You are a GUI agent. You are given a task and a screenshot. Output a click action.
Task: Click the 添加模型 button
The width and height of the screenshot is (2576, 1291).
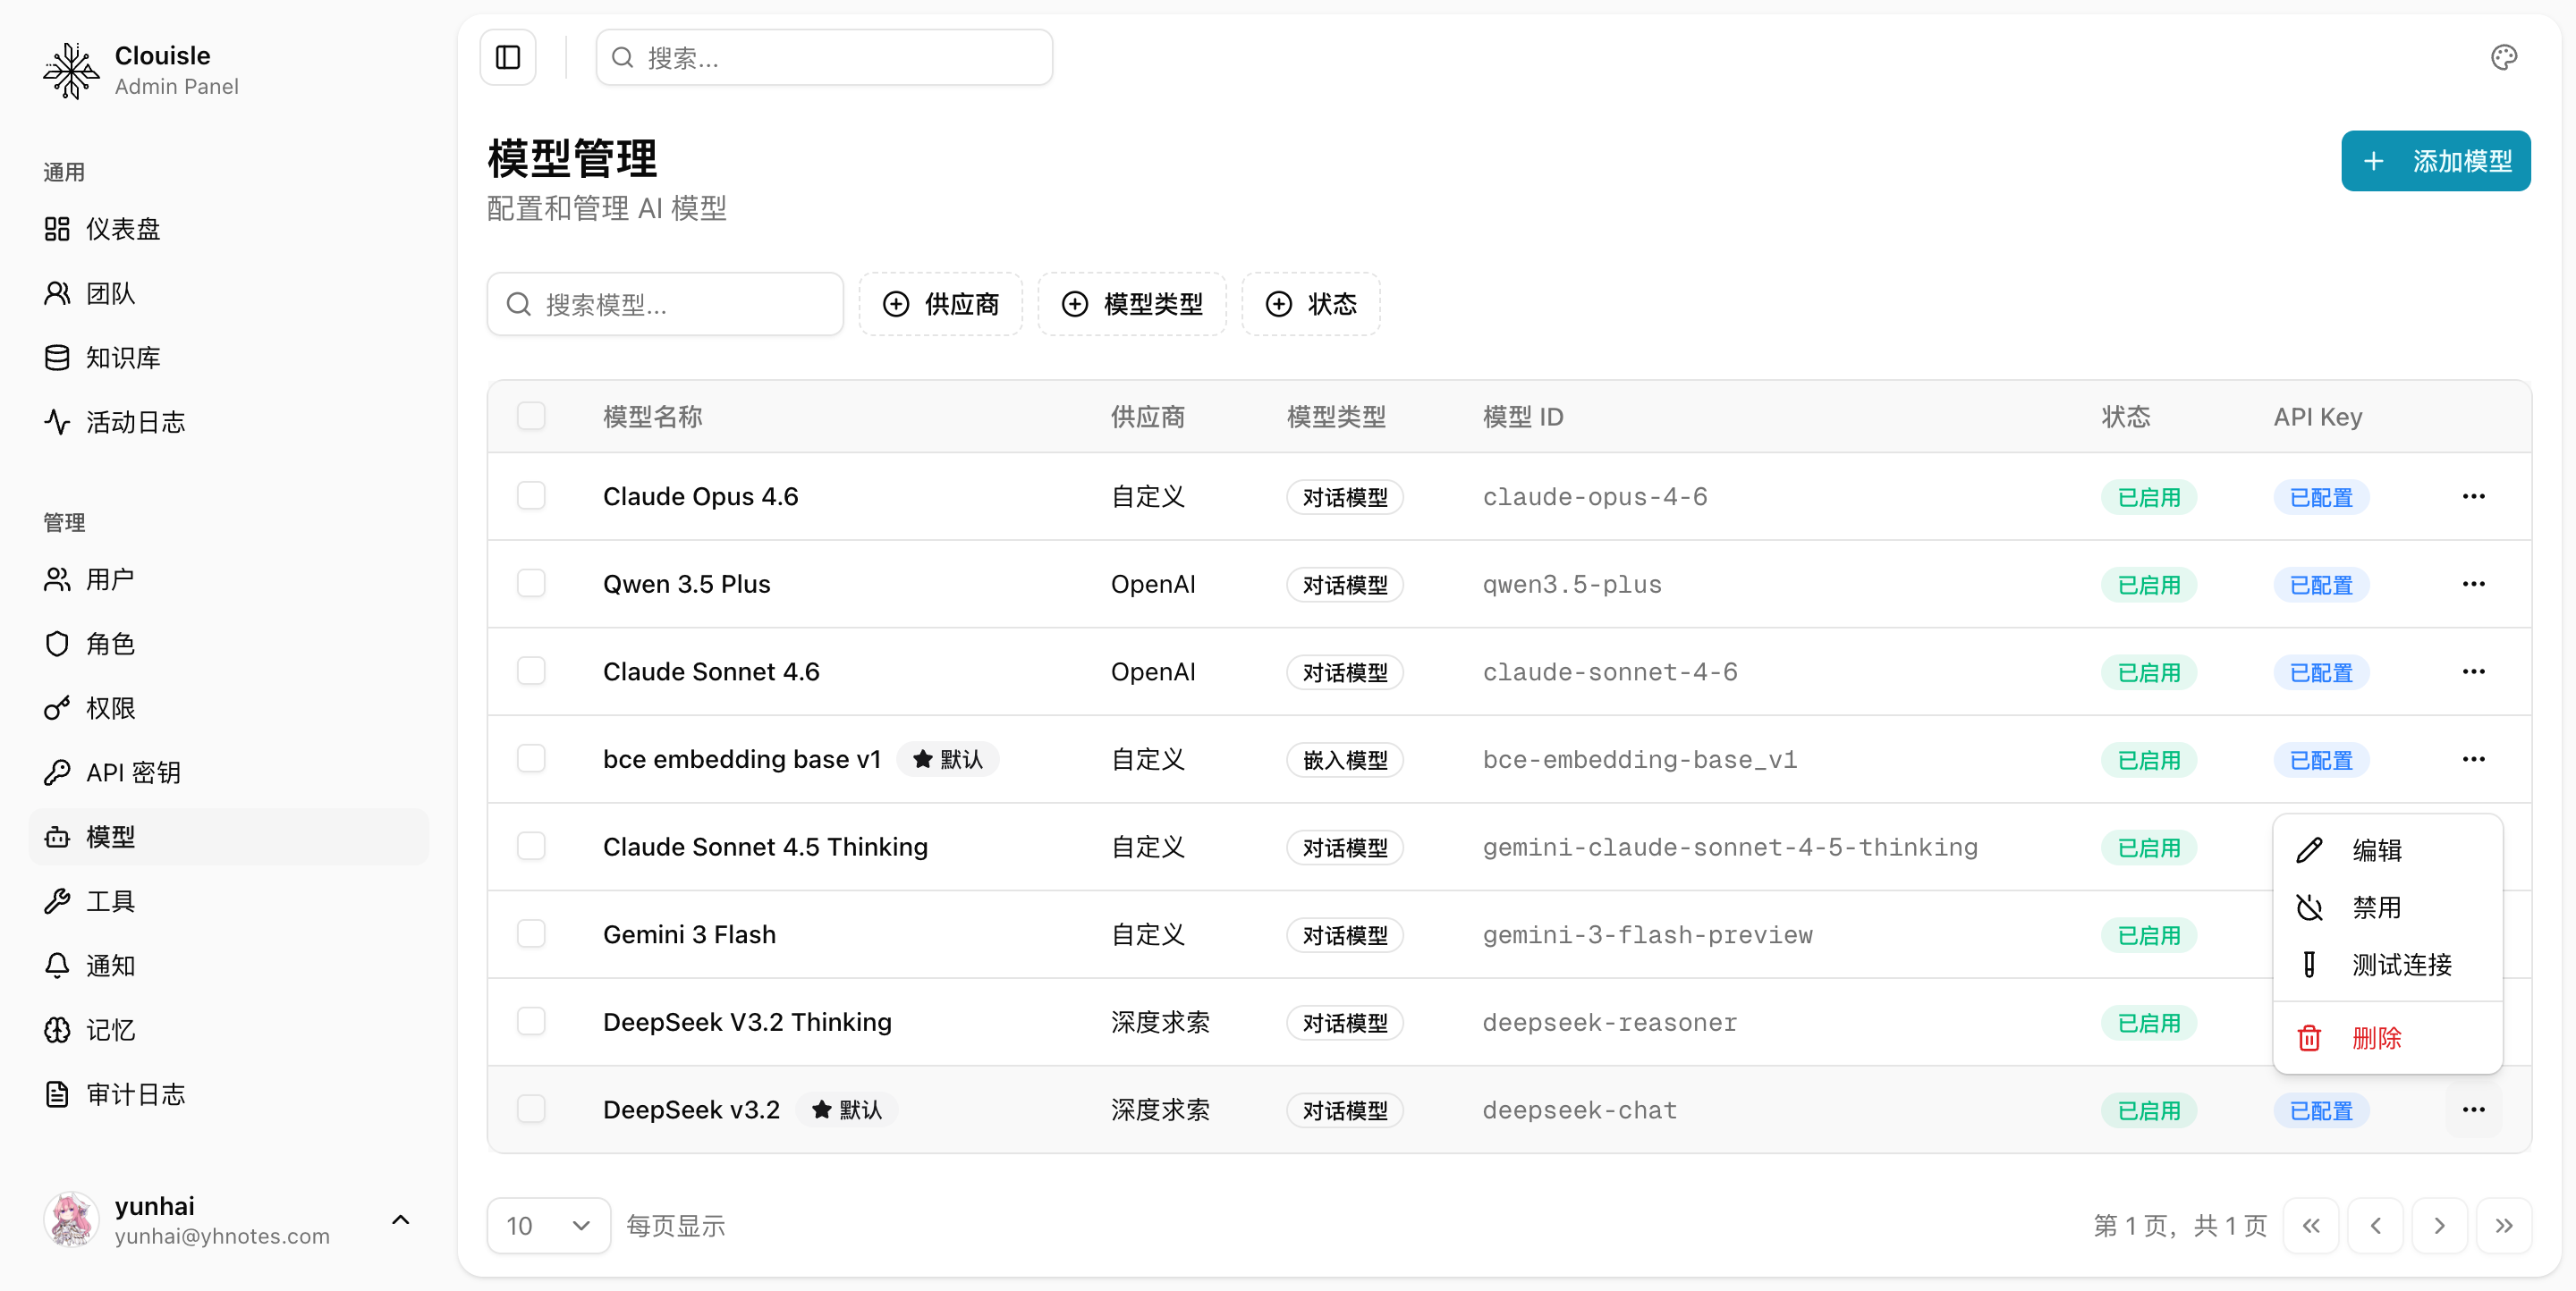pyautogui.click(x=2435, y=161)
